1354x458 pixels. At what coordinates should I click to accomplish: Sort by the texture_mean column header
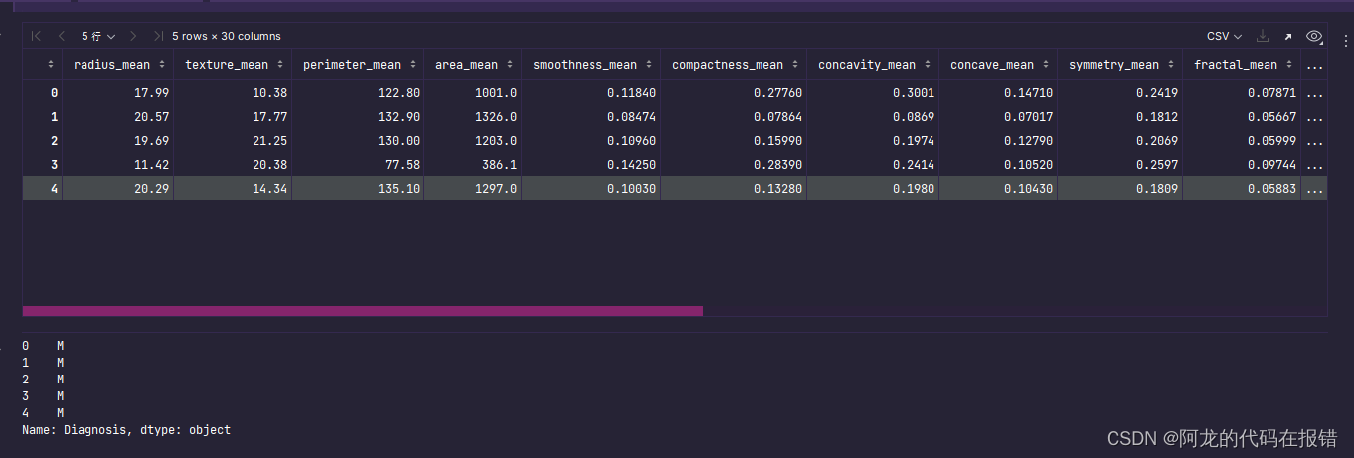(x=233, y=65)
